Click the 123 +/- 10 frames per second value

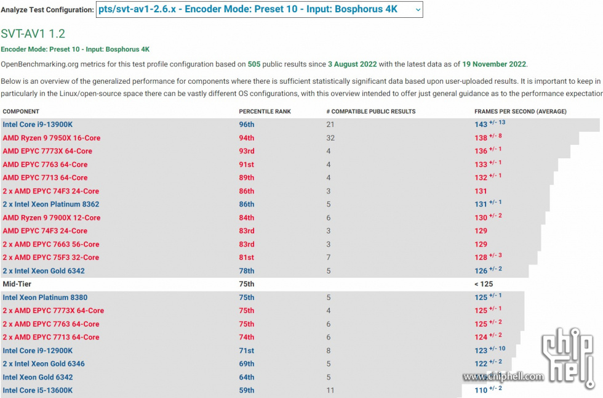point(490,349)
